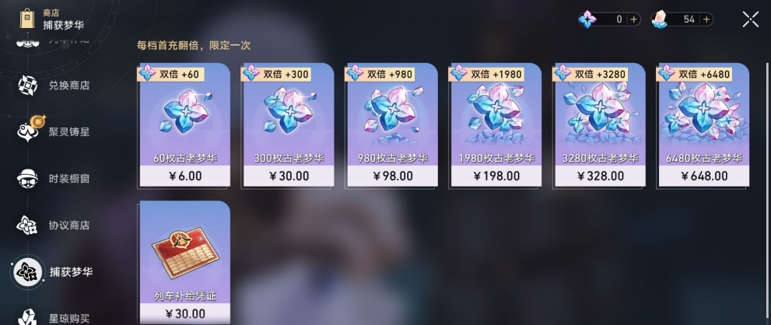Select the 协议商店 sidebar icon
771x325 pixels.
tap(27, 225)
